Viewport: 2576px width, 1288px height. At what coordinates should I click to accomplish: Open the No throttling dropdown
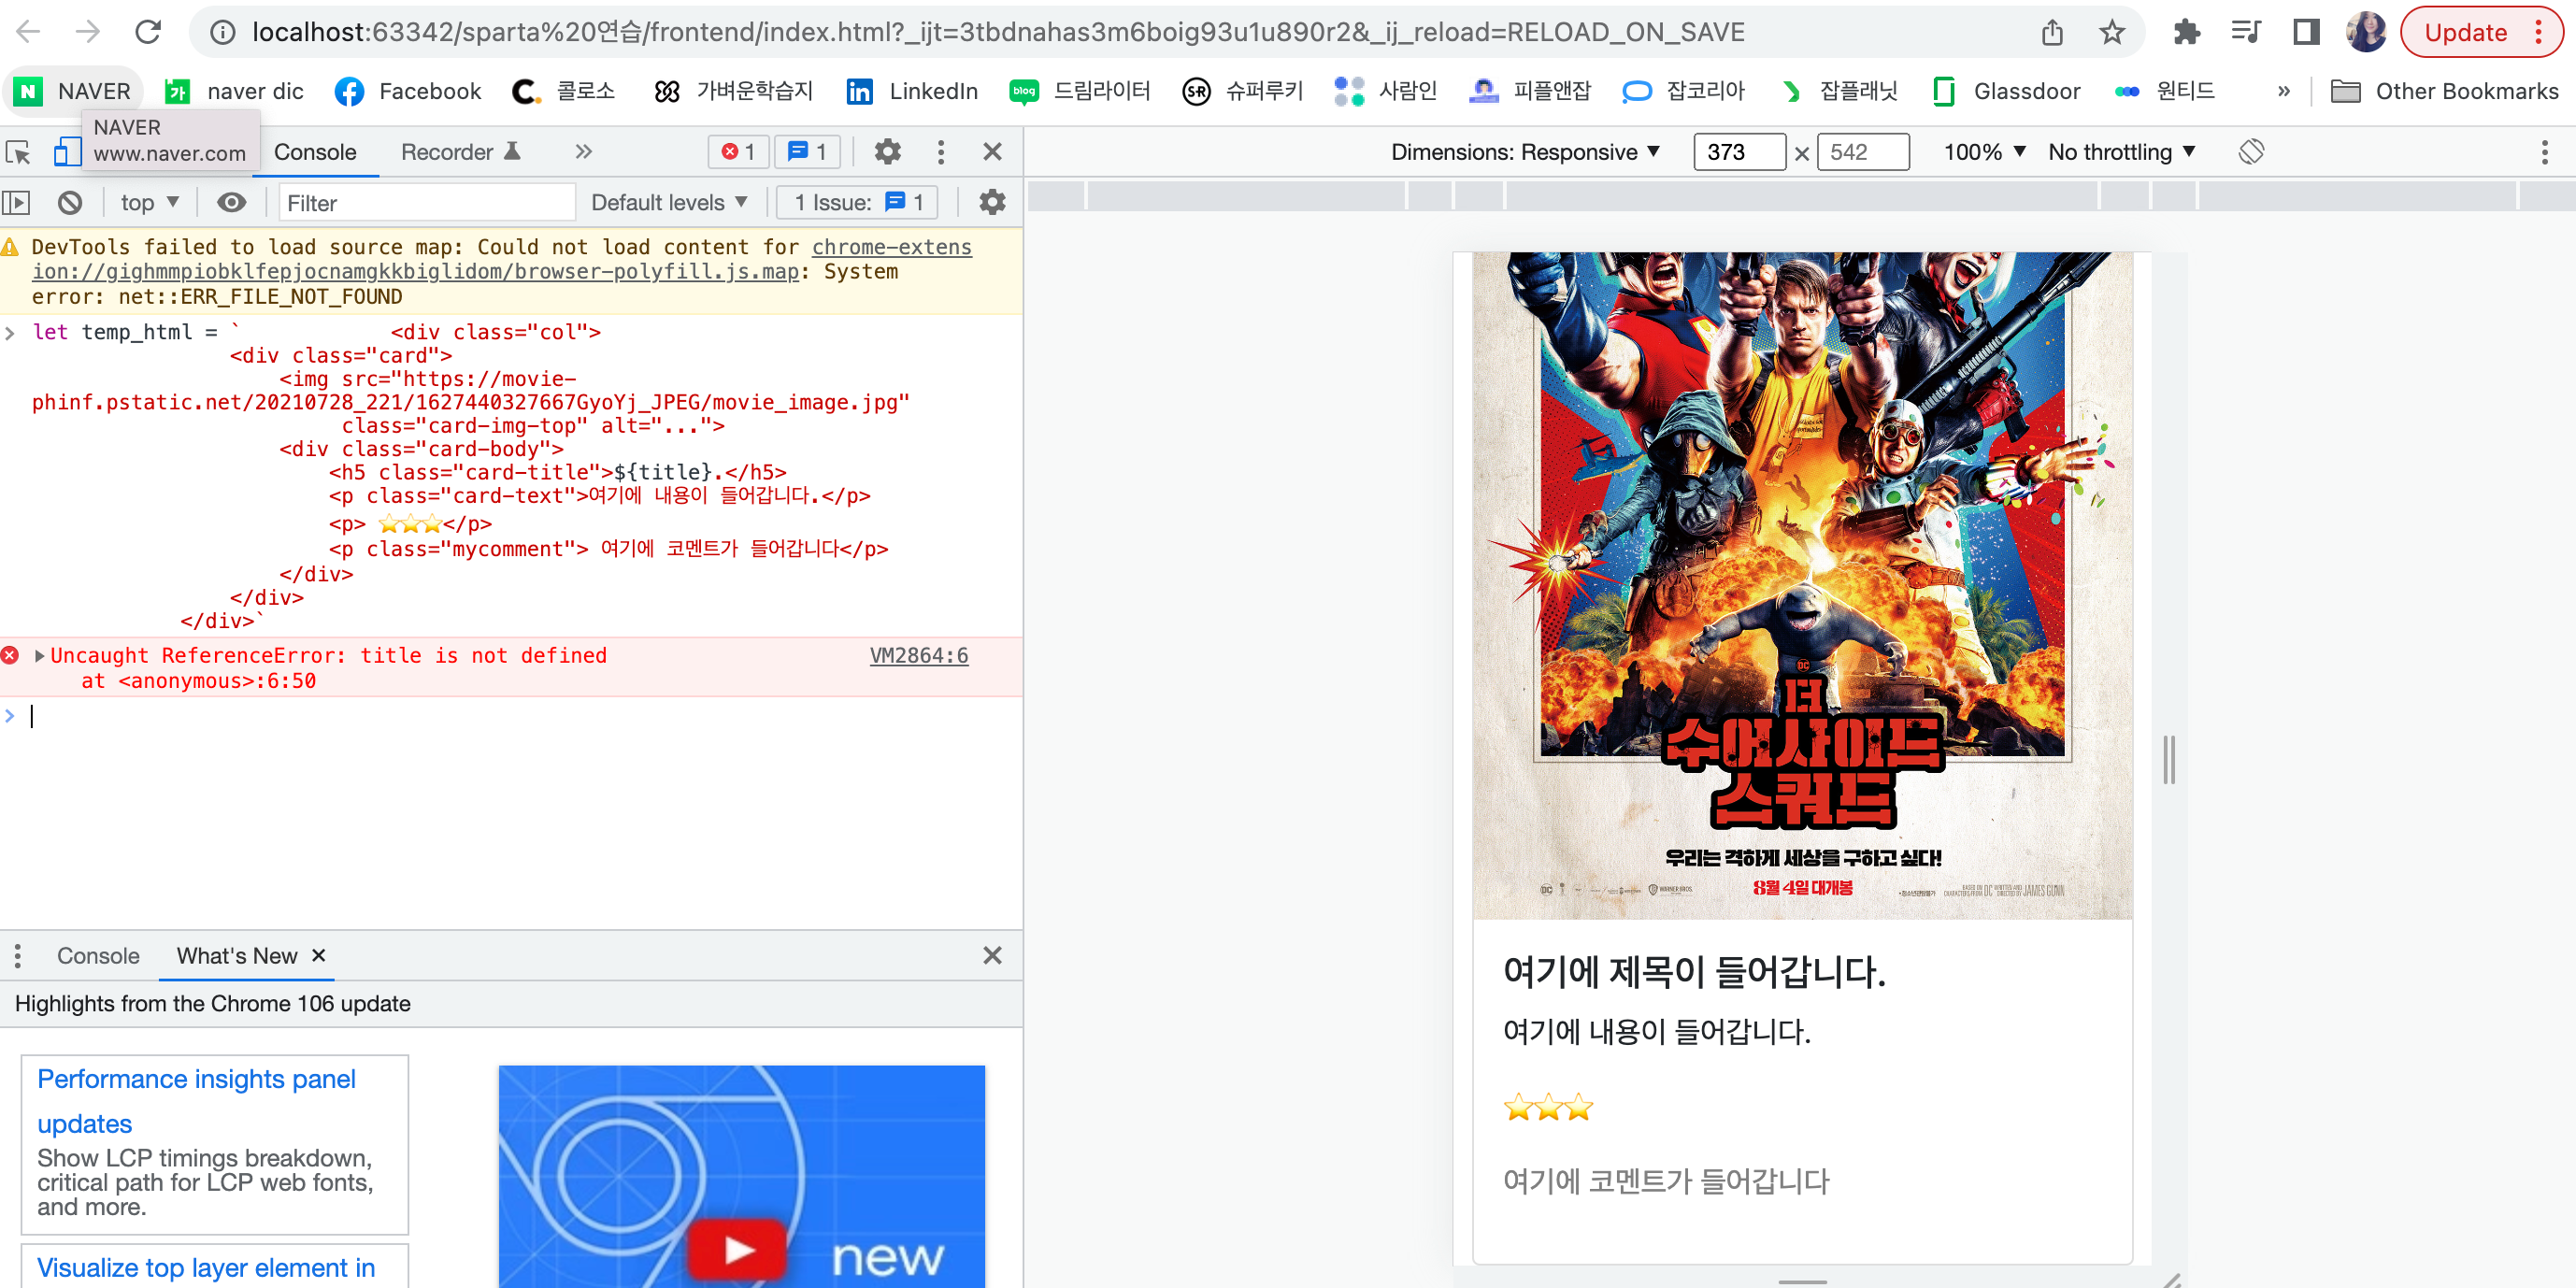[2121, 152]
